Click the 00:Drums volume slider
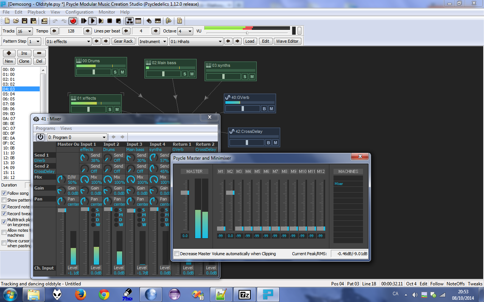 [94, 72]
